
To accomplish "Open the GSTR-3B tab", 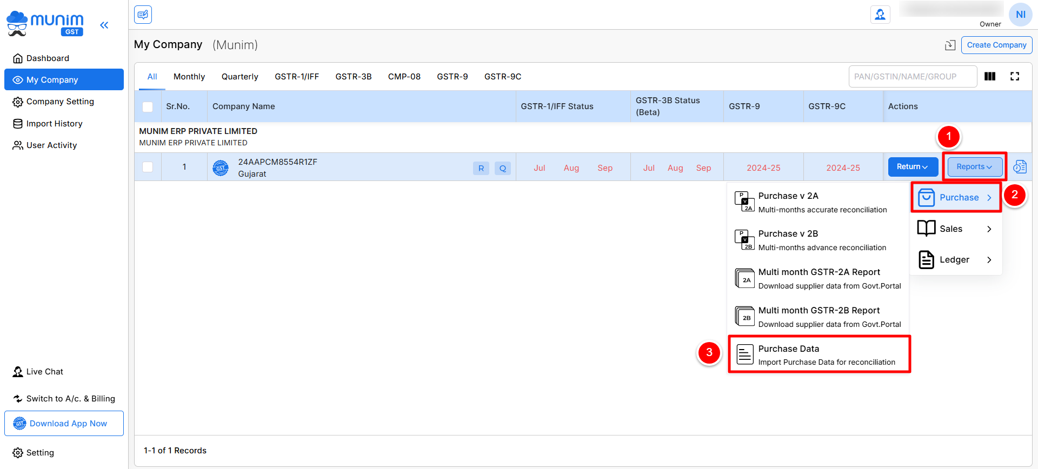I will [x=354, y=77].
